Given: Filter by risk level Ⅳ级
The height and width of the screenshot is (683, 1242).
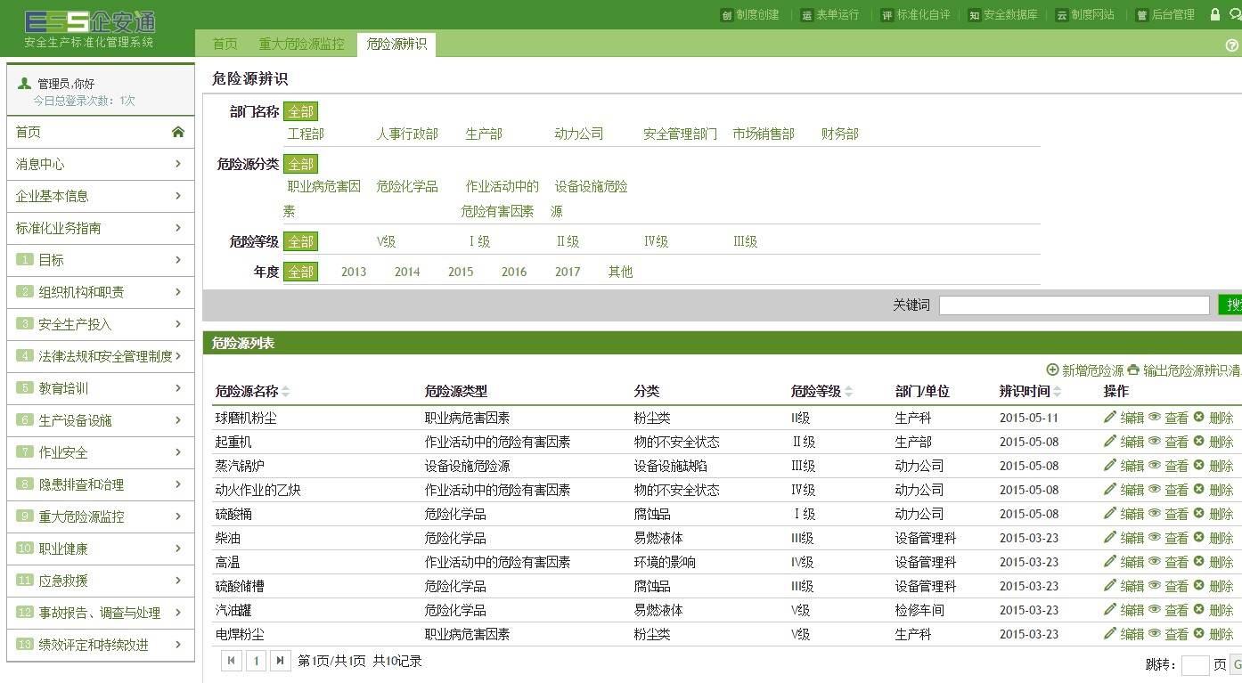Looking at the screenshot, I should 657,241.
